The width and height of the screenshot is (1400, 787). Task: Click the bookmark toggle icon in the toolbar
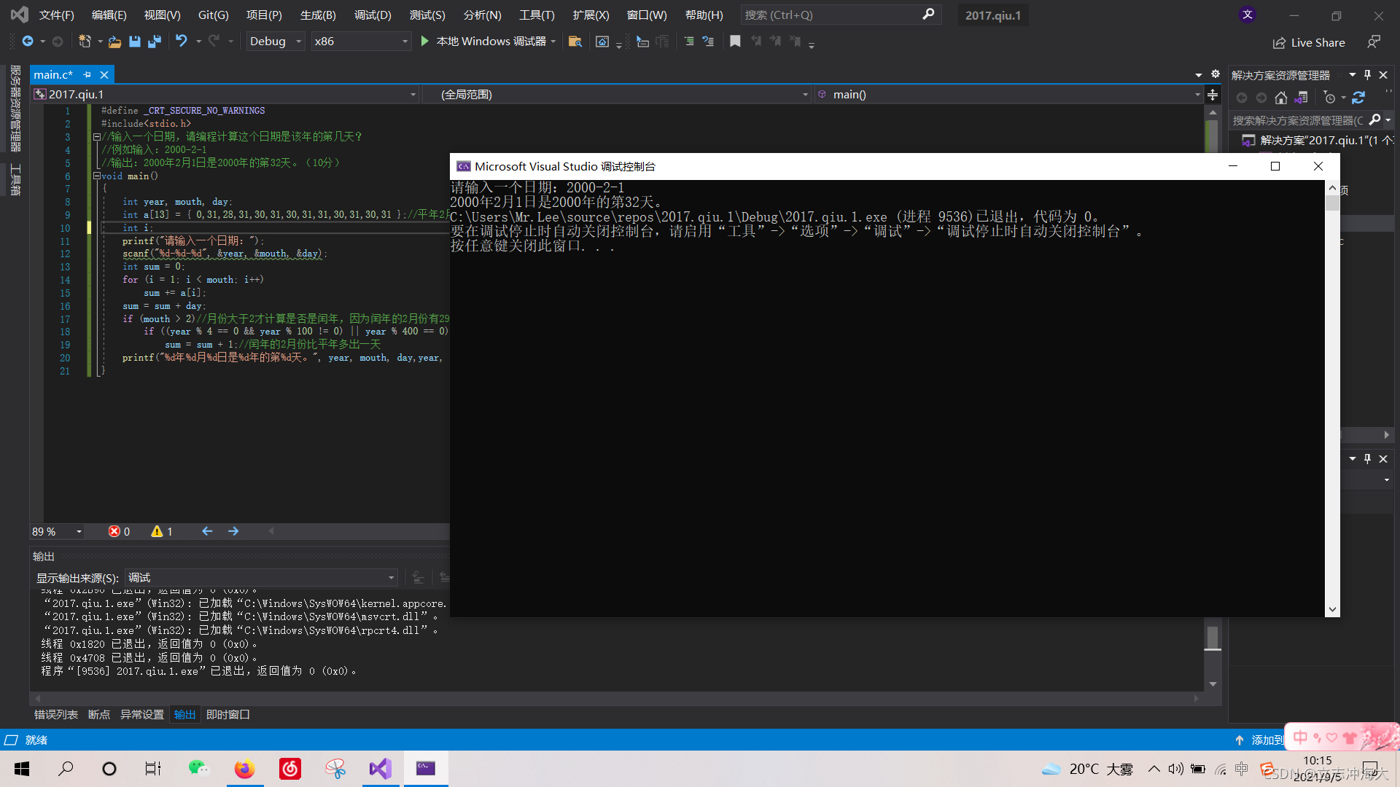(x=735, y=42)
